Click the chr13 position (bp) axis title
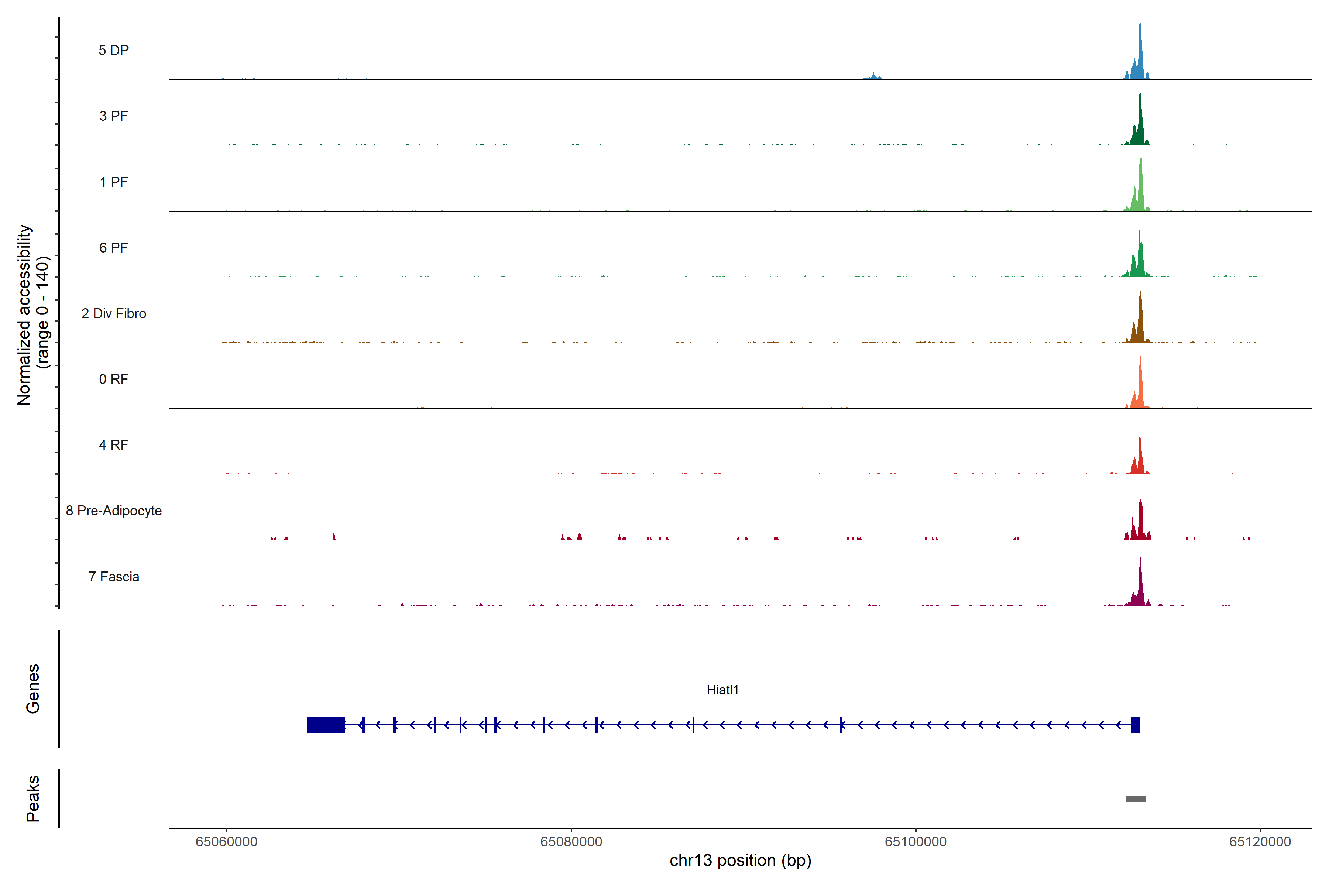Viewport: 1329px width, 886px height. tap(740, 861)
